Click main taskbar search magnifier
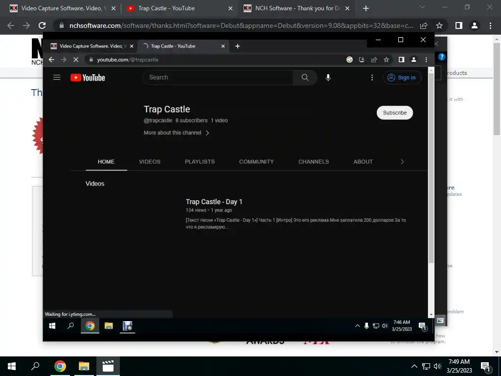 coord(35,366)
